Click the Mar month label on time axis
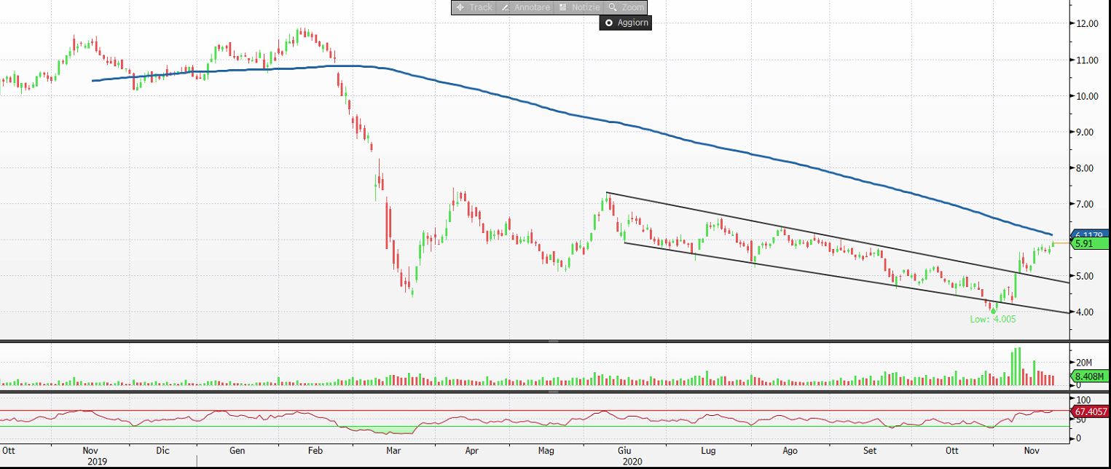The image size is (1111, 469). point(393,451)
